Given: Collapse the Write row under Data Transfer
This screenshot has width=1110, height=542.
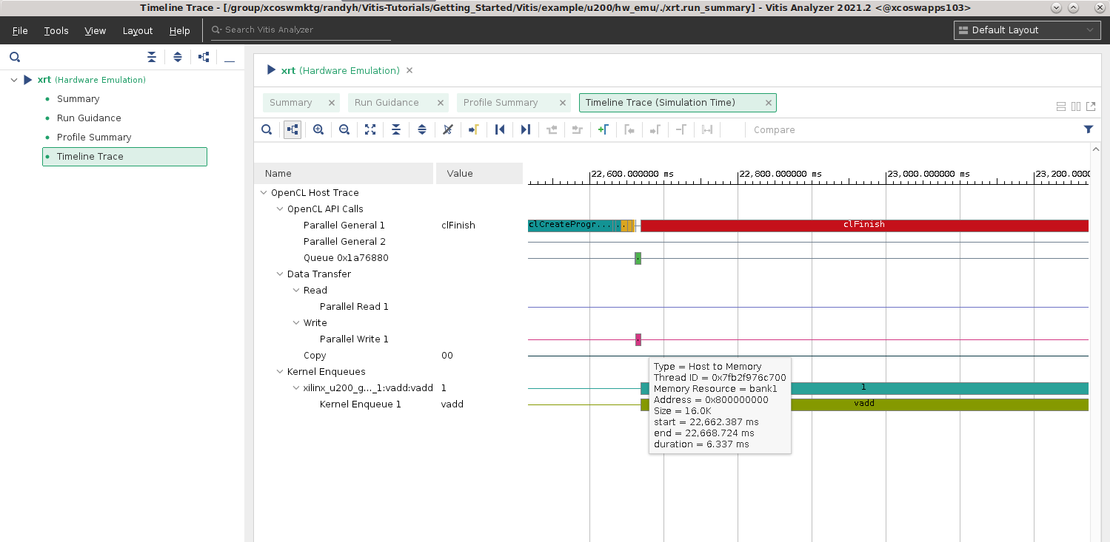Looking at the screenshot, I should pos(296,322).
